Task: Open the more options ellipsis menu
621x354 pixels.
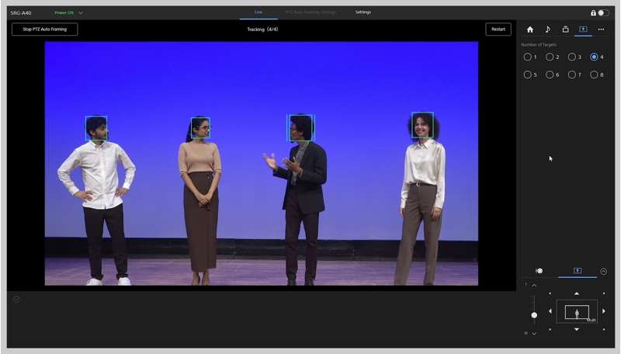Action: pos(601,29)
